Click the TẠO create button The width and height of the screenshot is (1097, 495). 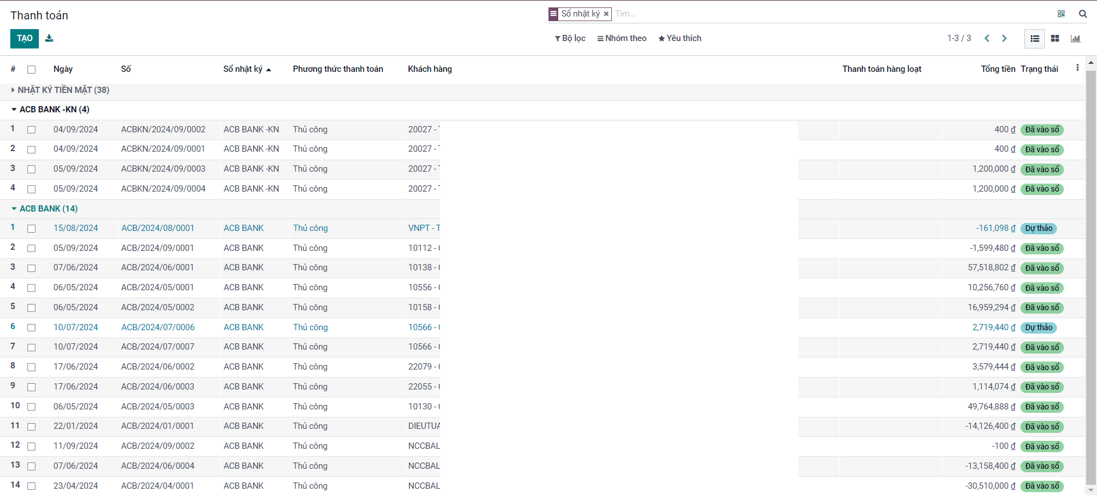pyautogui.click(x=25, y=38)
